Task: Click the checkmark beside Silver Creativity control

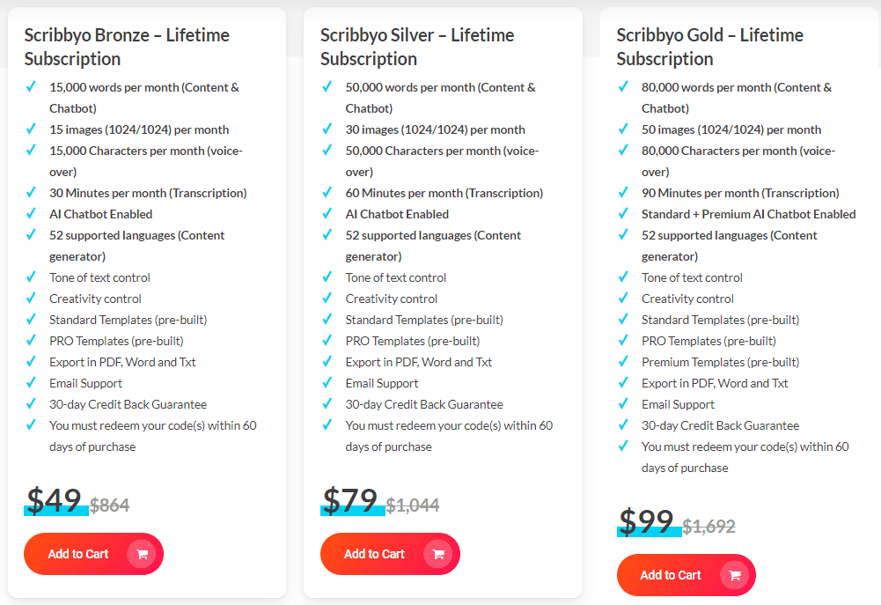Action: tap(326, 299)
